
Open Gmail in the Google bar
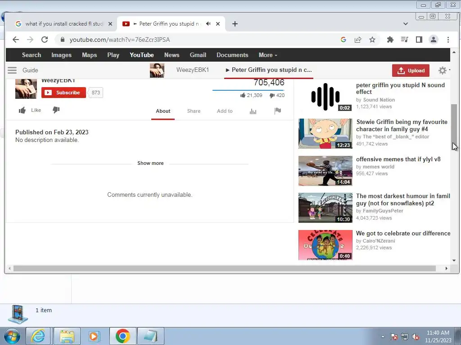click(198, 55)
